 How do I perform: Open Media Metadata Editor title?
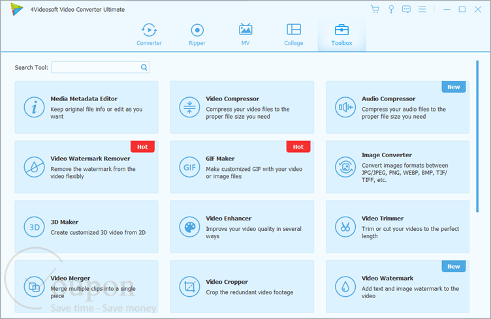pyautogui.click(x=84, y=99)
